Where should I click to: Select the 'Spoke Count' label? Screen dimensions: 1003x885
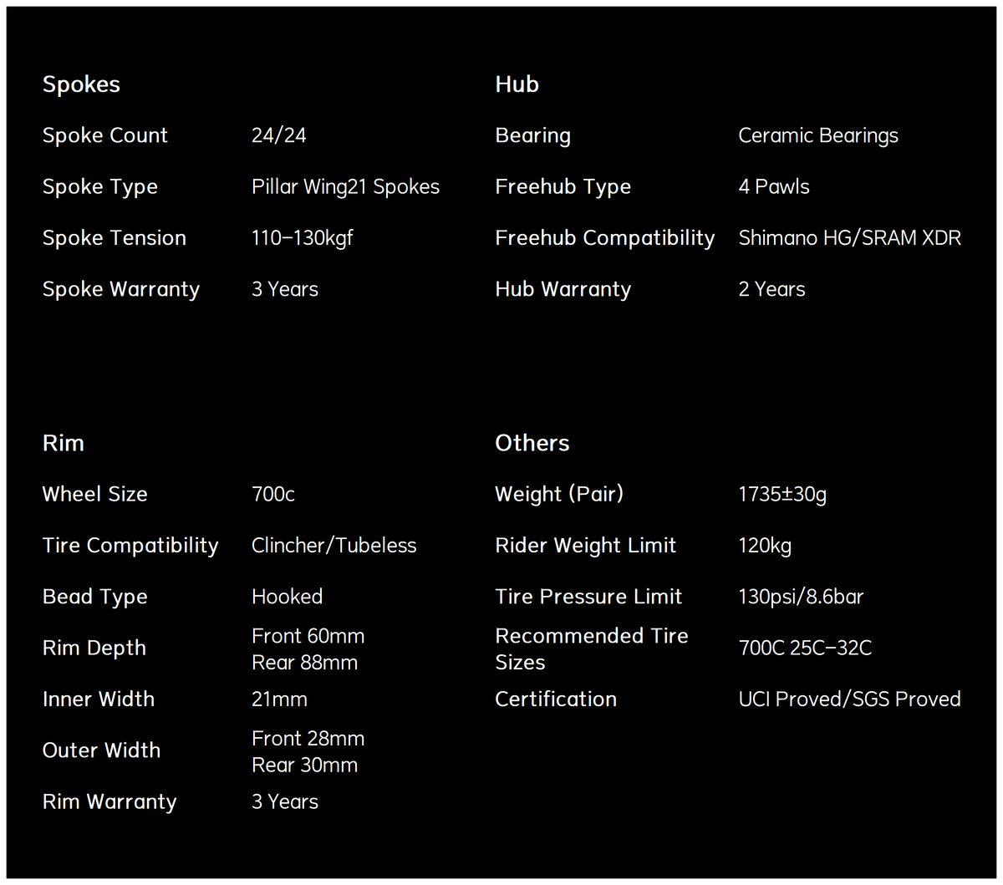tap(105, 136)
